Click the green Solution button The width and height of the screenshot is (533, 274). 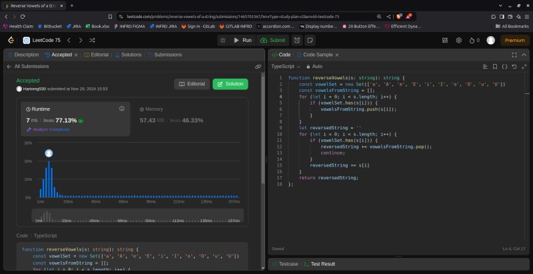231,84
